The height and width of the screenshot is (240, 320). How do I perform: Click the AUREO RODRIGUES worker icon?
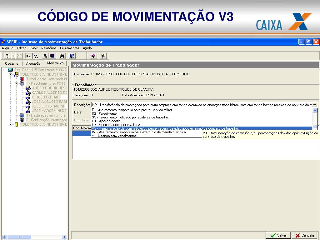tap(28, 88)
